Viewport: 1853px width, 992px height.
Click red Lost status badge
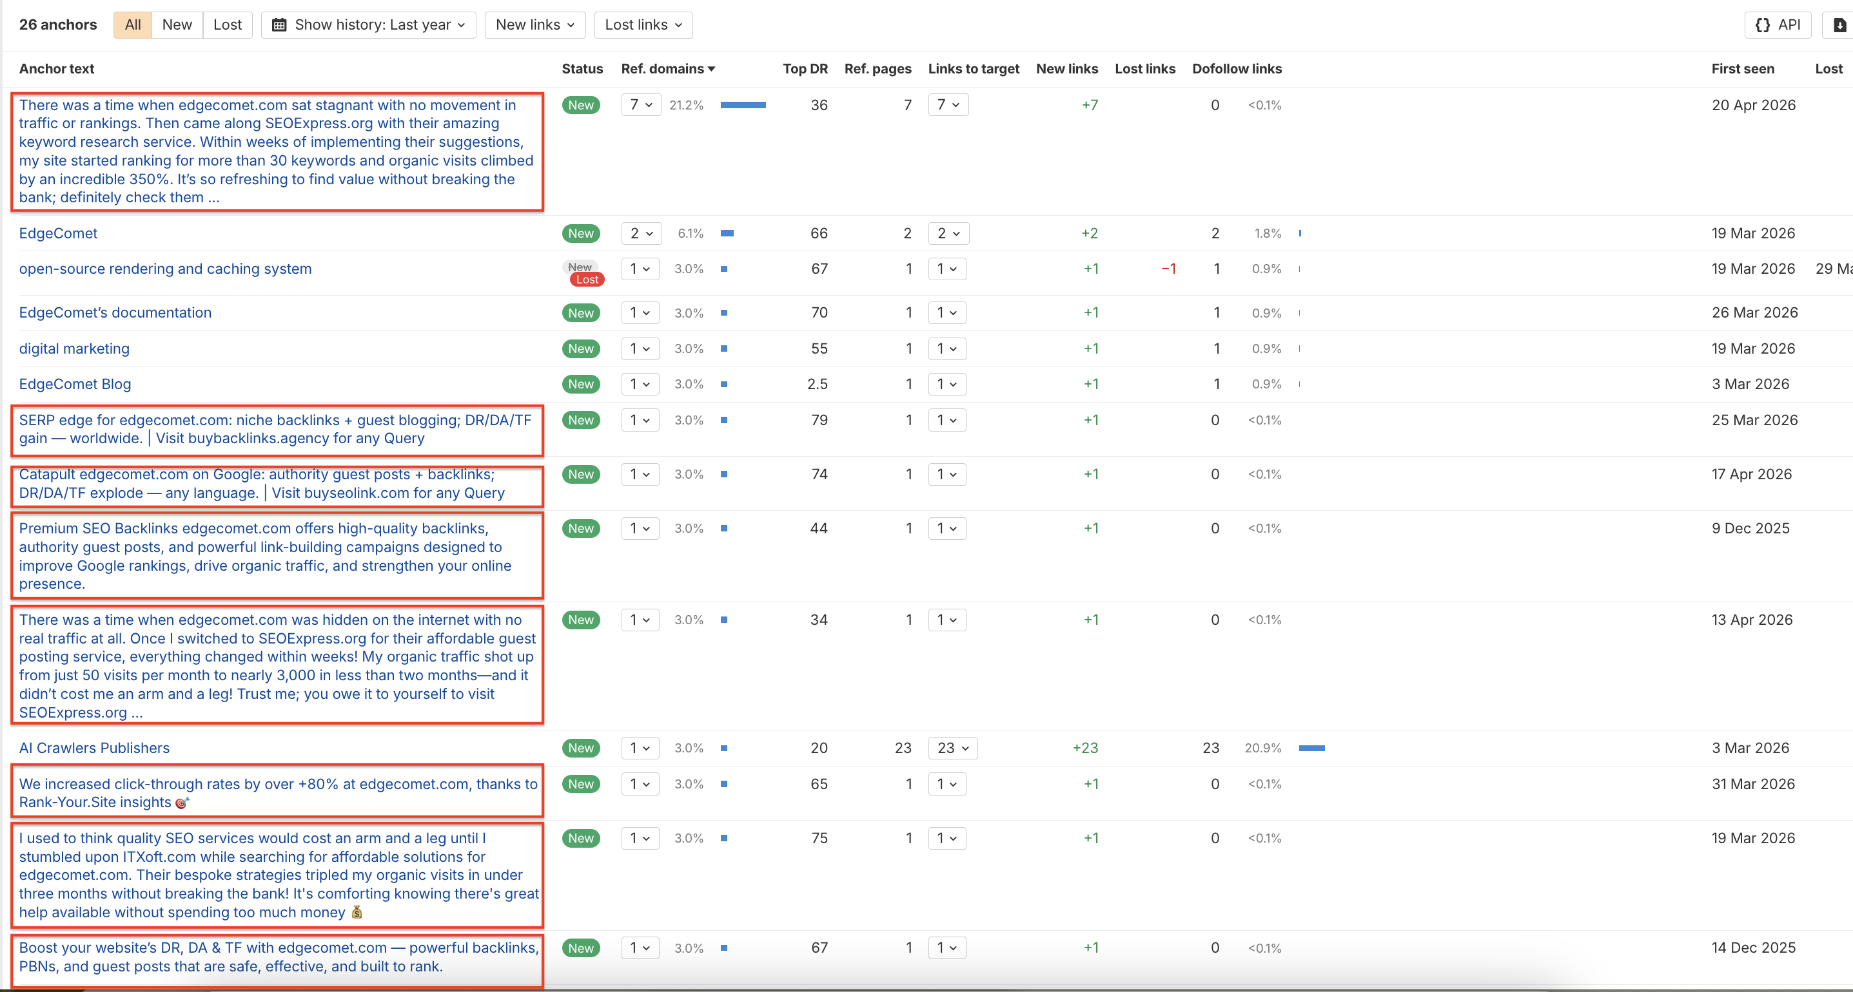pos(587,280)
